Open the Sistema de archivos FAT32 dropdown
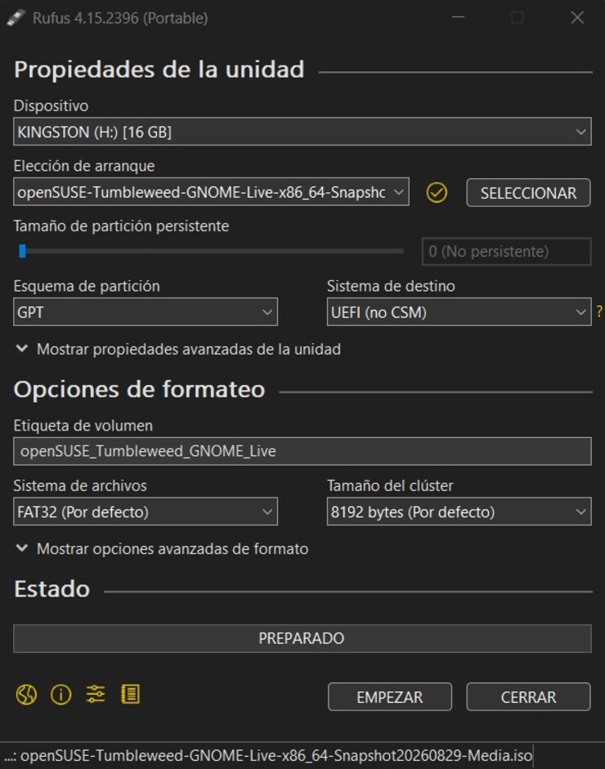 click(x=146, y=512)
